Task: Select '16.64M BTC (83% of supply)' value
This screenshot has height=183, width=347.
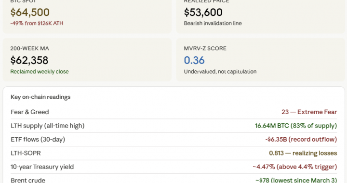Action: pos(296,126)
